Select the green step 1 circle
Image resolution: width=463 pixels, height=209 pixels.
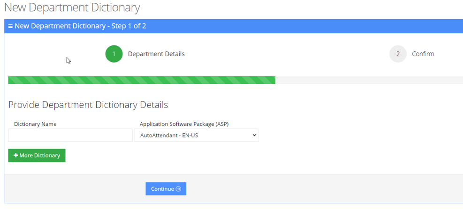(114, 54)
